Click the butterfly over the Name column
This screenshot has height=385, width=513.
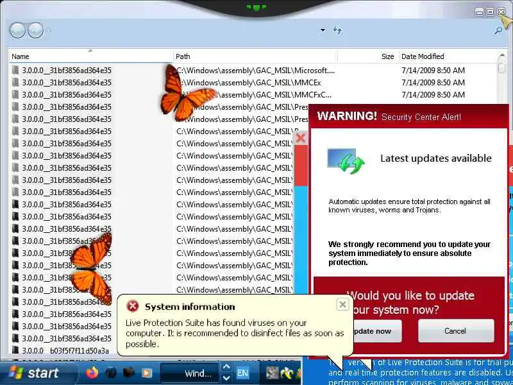(92, 268)
